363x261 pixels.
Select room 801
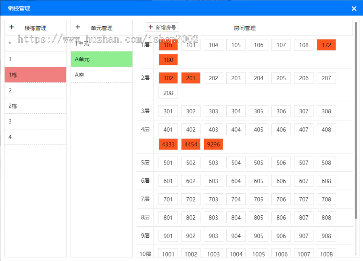coord(168,217)
